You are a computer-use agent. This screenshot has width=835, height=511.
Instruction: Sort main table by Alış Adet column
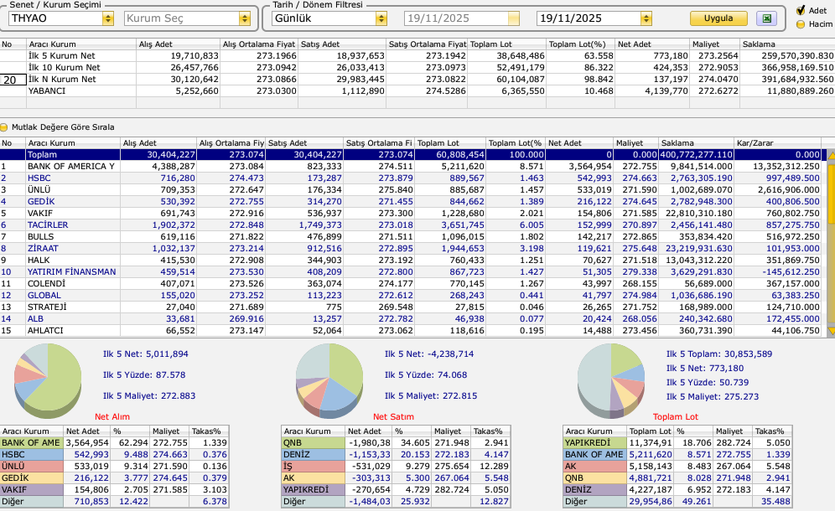tap(158, 143)
